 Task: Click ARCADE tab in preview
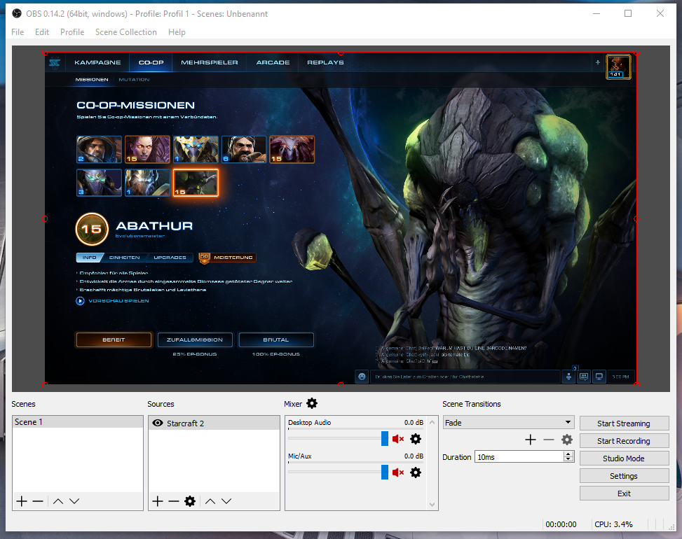pyautogui.click(x=273, y=62)
